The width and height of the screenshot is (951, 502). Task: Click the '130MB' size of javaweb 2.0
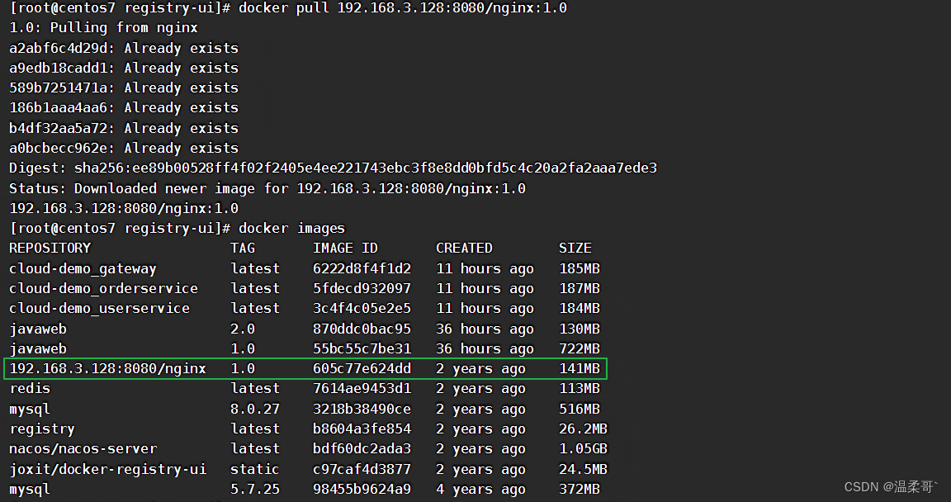[580, 329]
